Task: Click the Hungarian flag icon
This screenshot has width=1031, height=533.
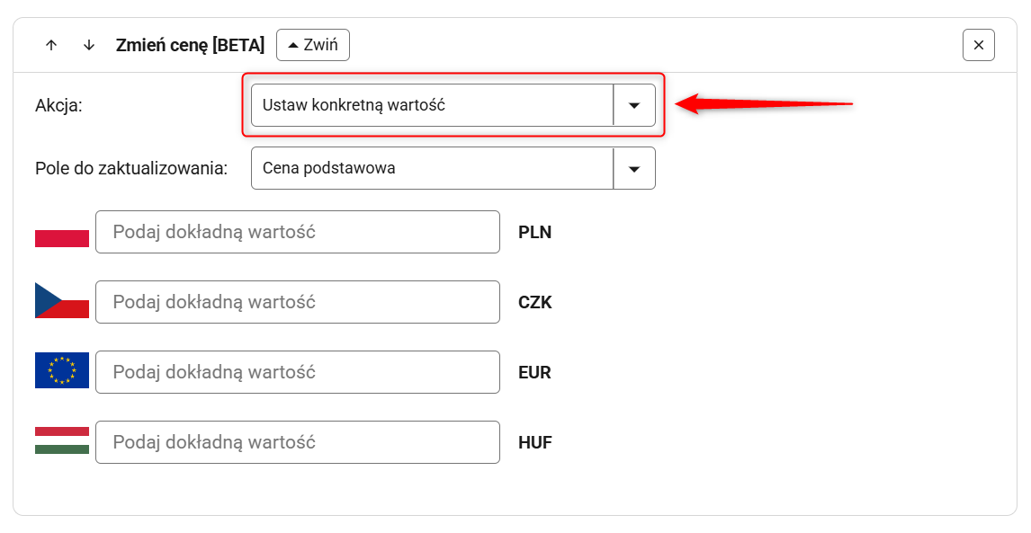Action: click(62, 440)
